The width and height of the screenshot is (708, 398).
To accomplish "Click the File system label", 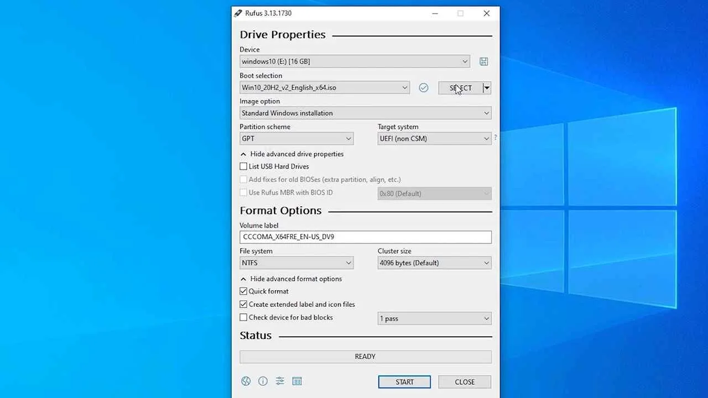I will pos(256,252).
